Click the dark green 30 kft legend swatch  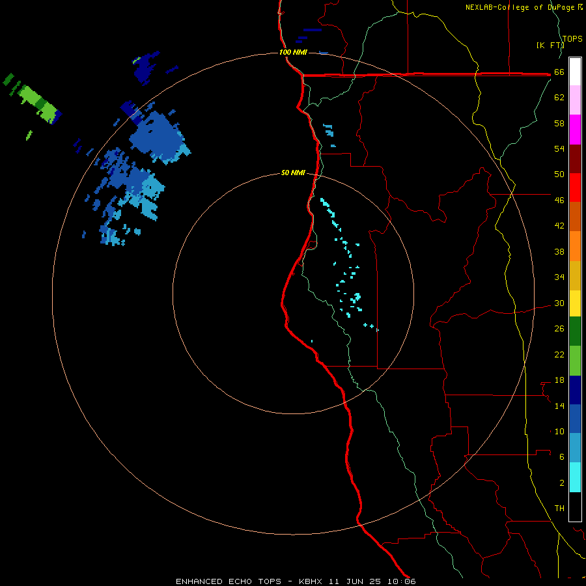[x=575, y=331]
